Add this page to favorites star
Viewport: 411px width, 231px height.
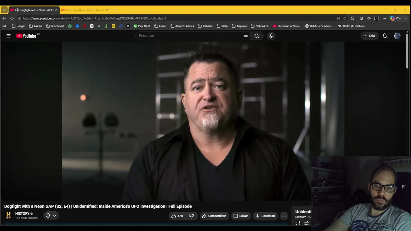coord(345,18)
